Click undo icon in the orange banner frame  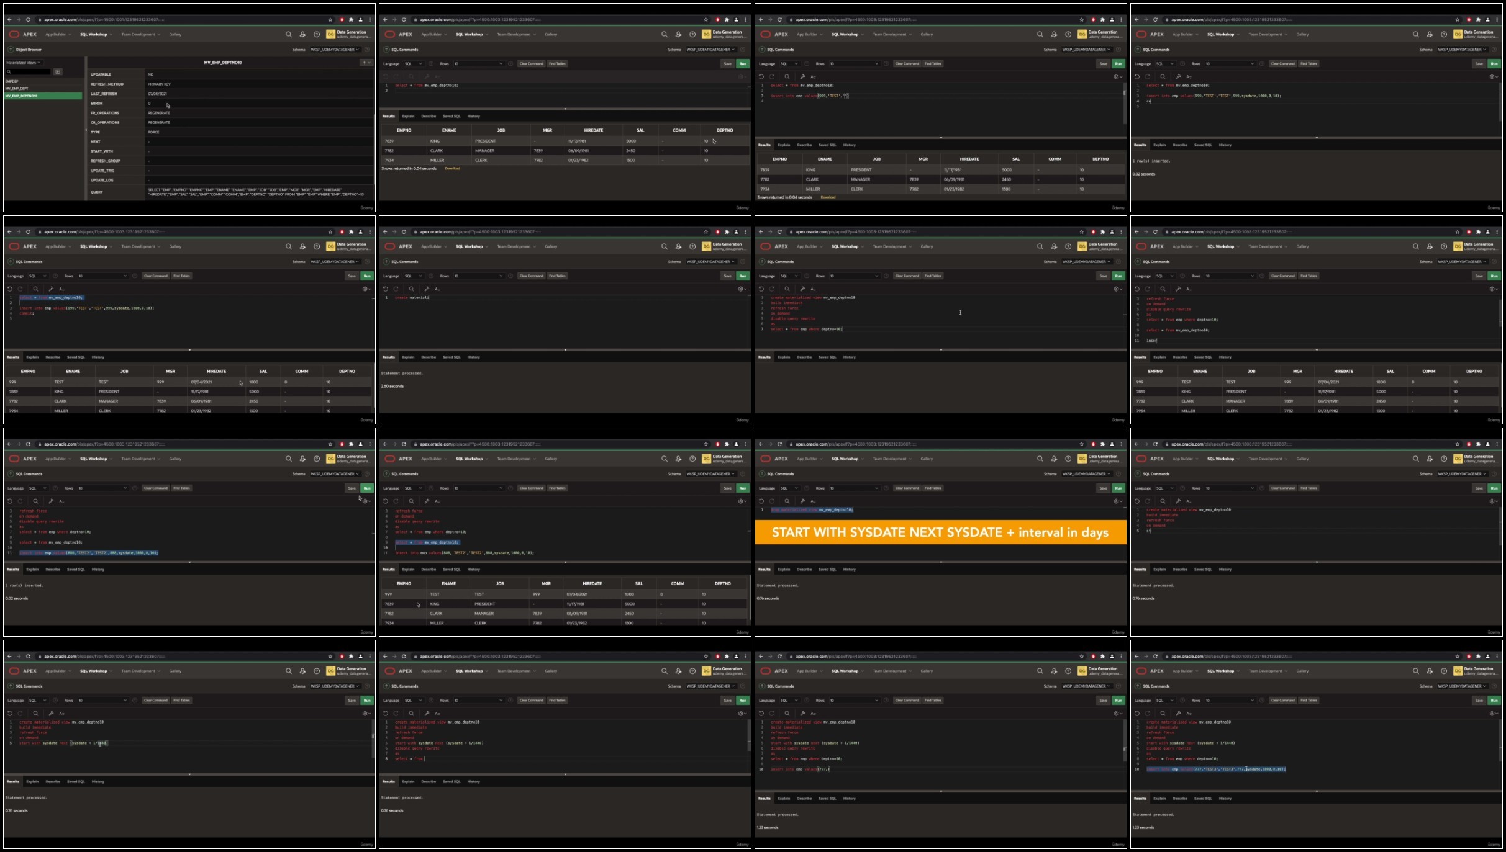pos(761,501)
